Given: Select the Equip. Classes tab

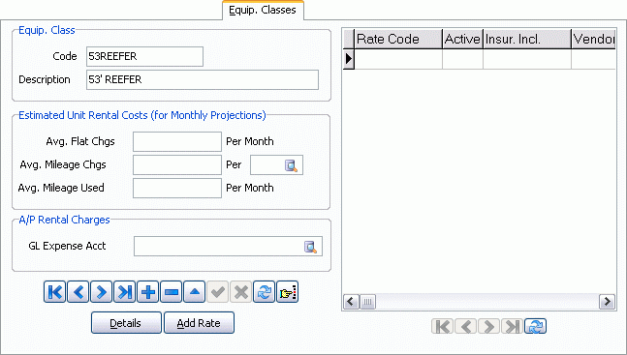Looking at the screenshot, I should click(x=263, y=10).
